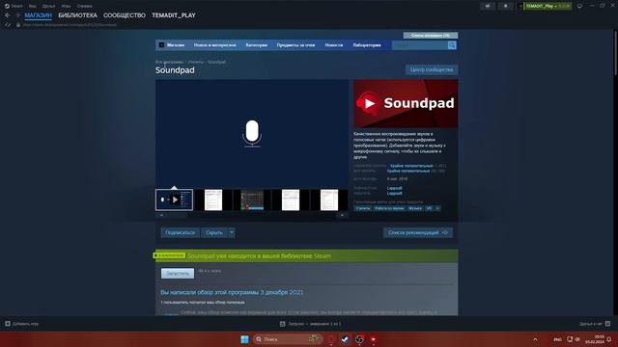The height and width of the screenshot is (347, 618).
Task: Click the store search magnifier icon
Action: (452, 45)
